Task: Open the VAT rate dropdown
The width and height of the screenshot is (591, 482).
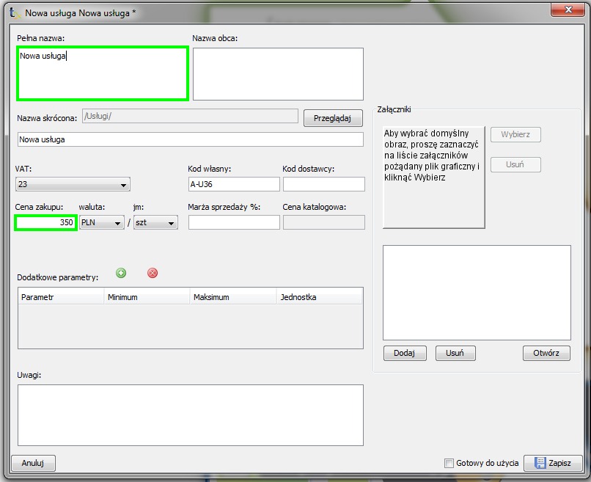Action: (73, 184)
